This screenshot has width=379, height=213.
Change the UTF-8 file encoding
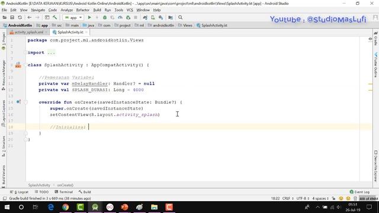[x=303, y=199]
